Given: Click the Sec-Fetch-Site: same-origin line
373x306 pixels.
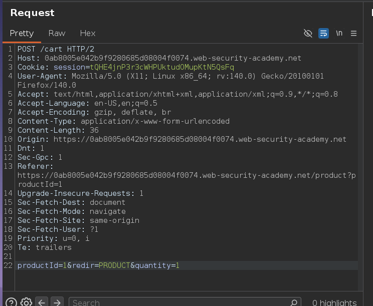Looking at the screenshot, I should [79, 220].
